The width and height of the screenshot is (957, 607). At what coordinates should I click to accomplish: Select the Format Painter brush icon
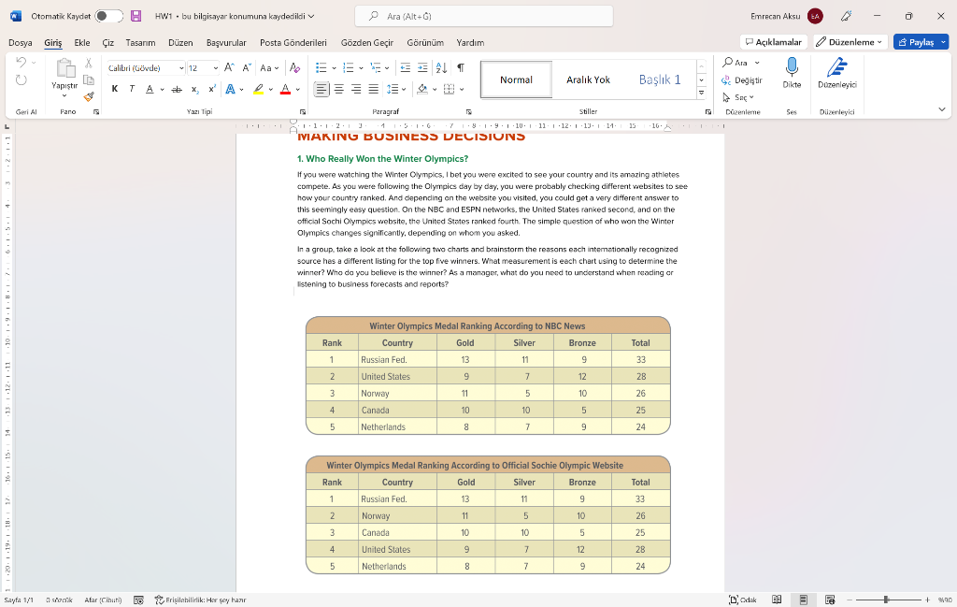(89, 95)
